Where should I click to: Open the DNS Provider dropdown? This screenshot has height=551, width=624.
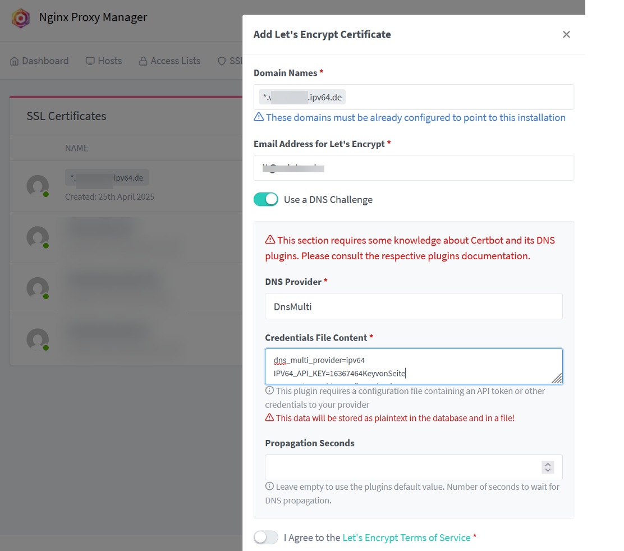(414, 306)
